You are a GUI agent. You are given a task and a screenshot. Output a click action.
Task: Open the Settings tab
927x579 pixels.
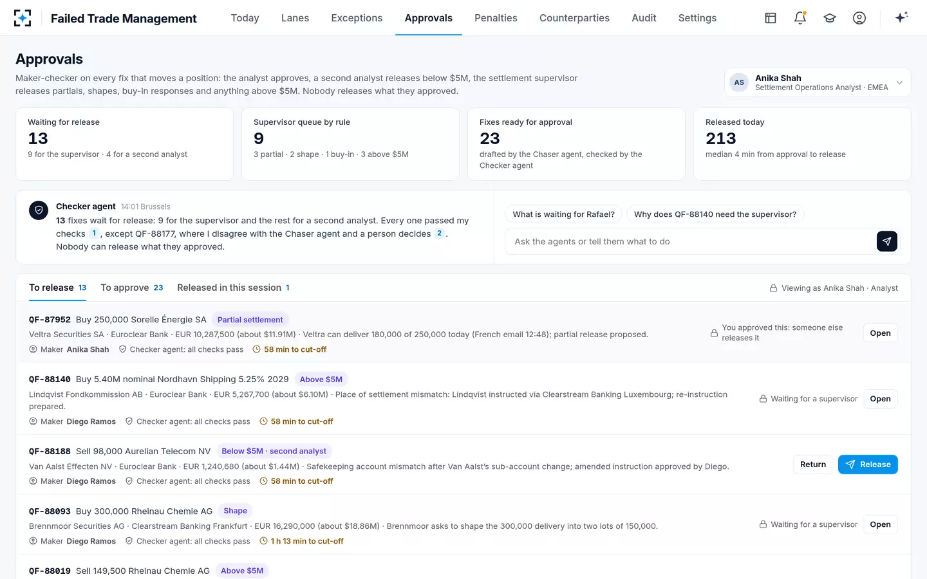pos(697,18)
